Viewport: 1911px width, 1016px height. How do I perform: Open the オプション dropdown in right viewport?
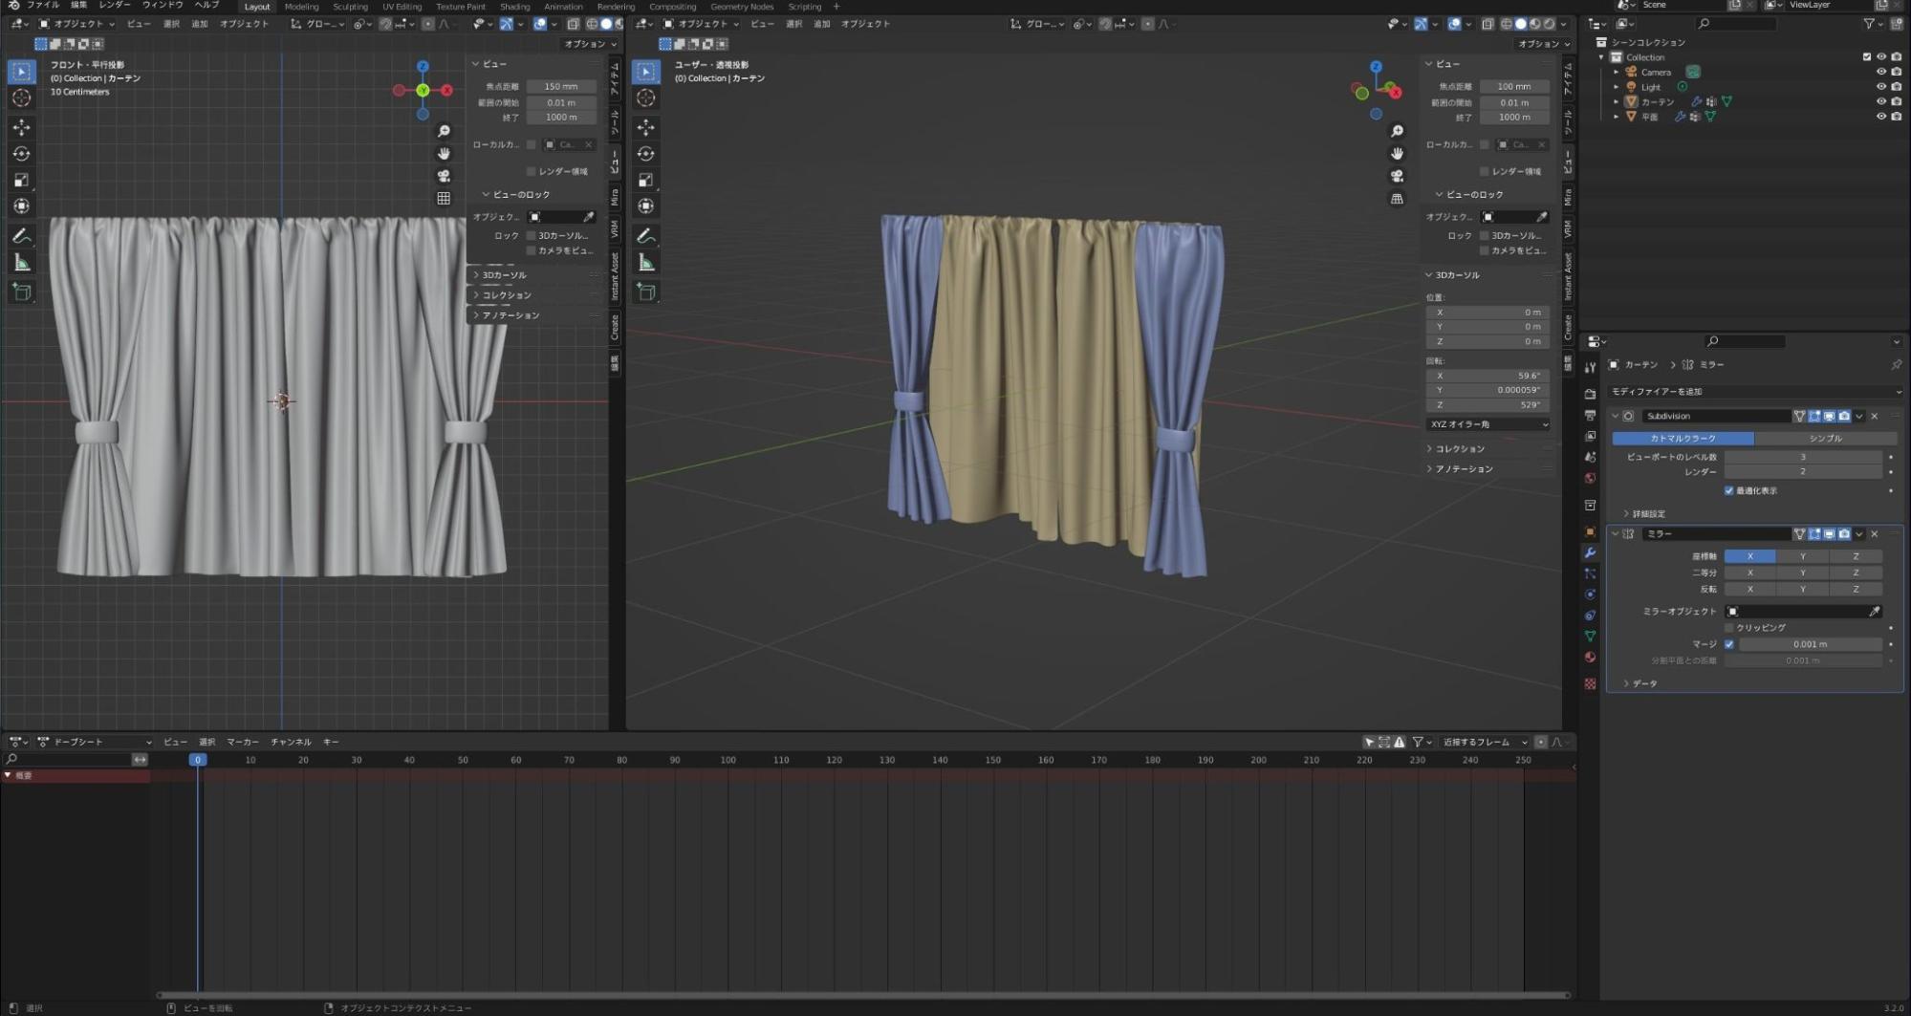(x=1543, y=44)
